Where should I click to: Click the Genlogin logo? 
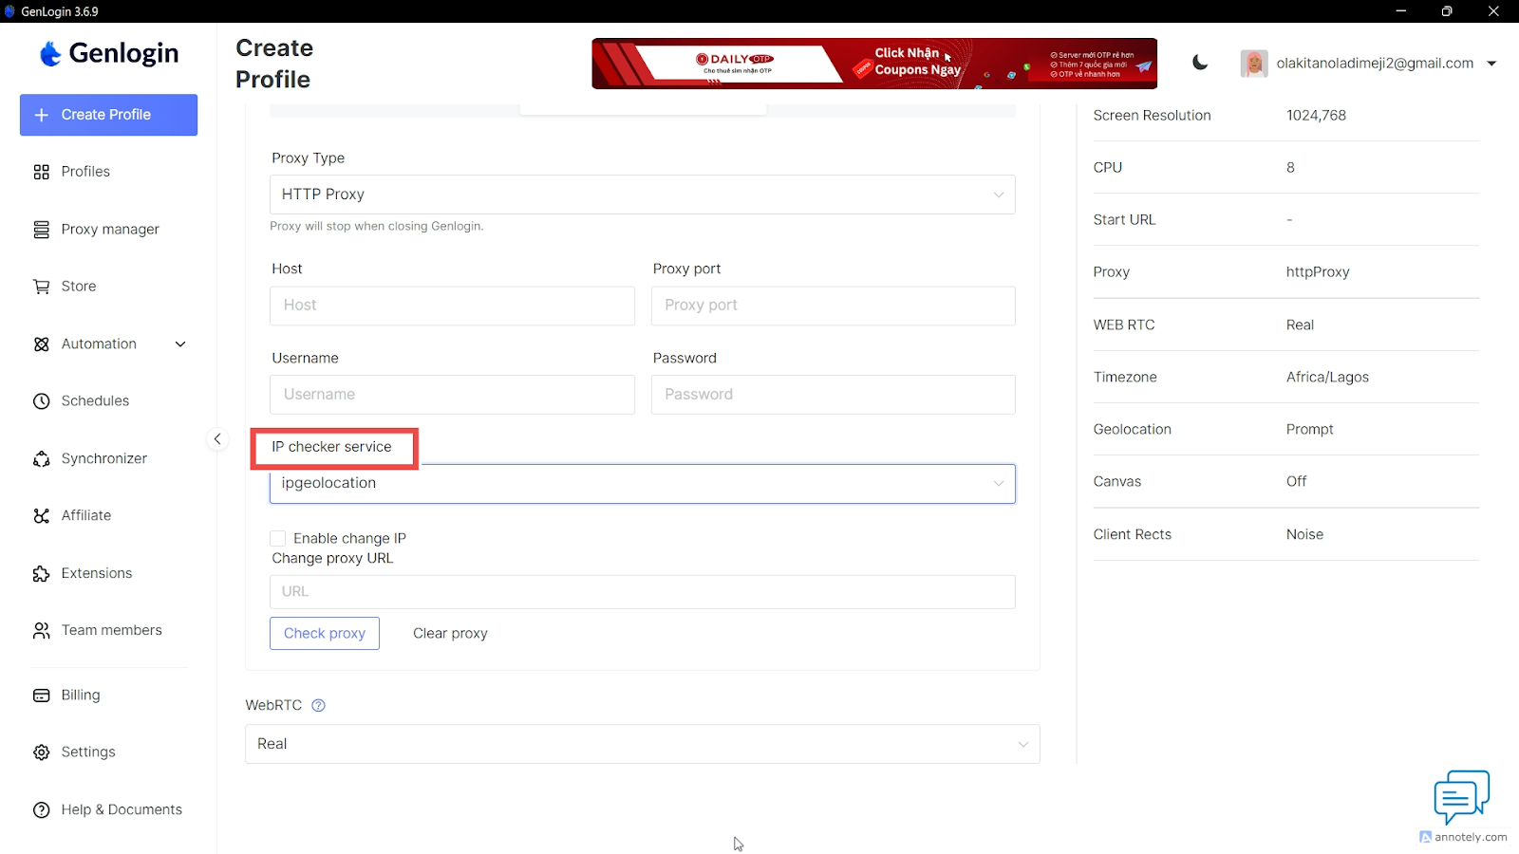[109, 53]
